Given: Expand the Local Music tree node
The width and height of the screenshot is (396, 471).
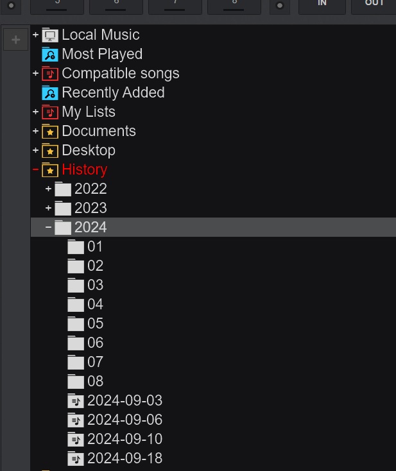Looking at the screenshot, I should 35,35.
